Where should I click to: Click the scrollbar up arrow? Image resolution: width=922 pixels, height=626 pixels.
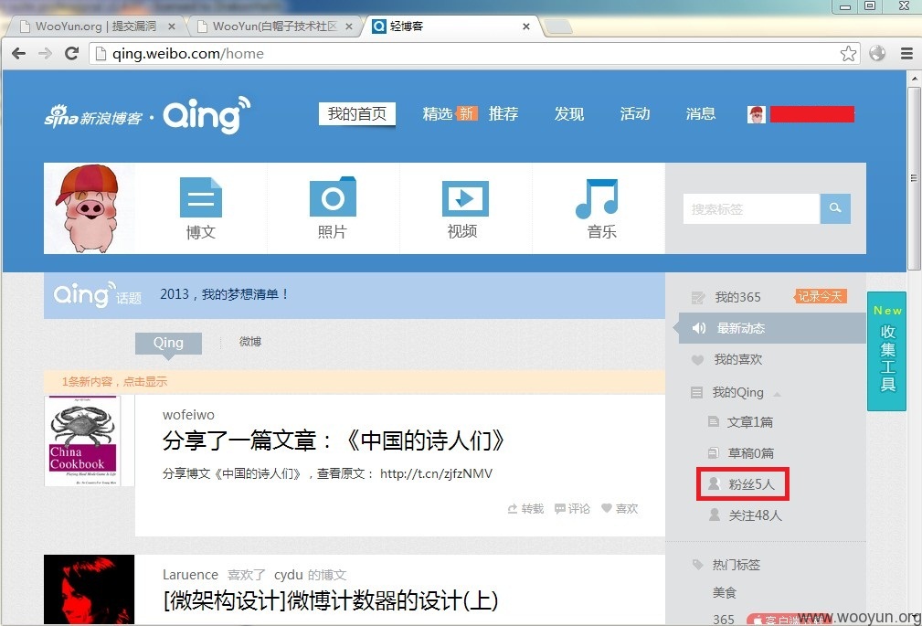914,79
